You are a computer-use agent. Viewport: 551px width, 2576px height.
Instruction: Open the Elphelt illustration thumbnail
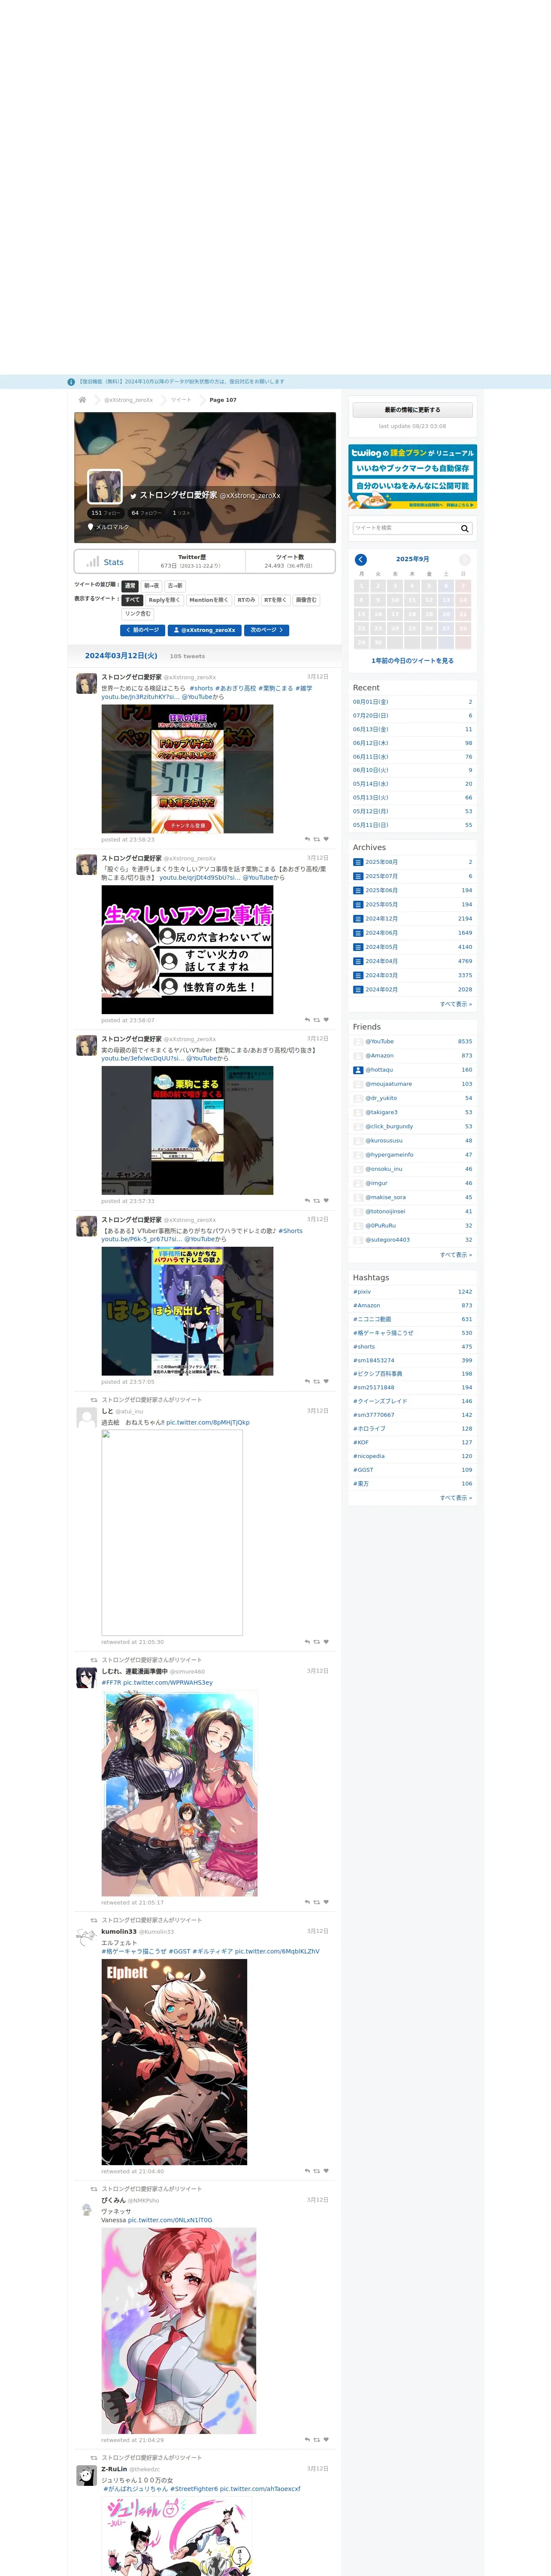(x=174, y=2062)
